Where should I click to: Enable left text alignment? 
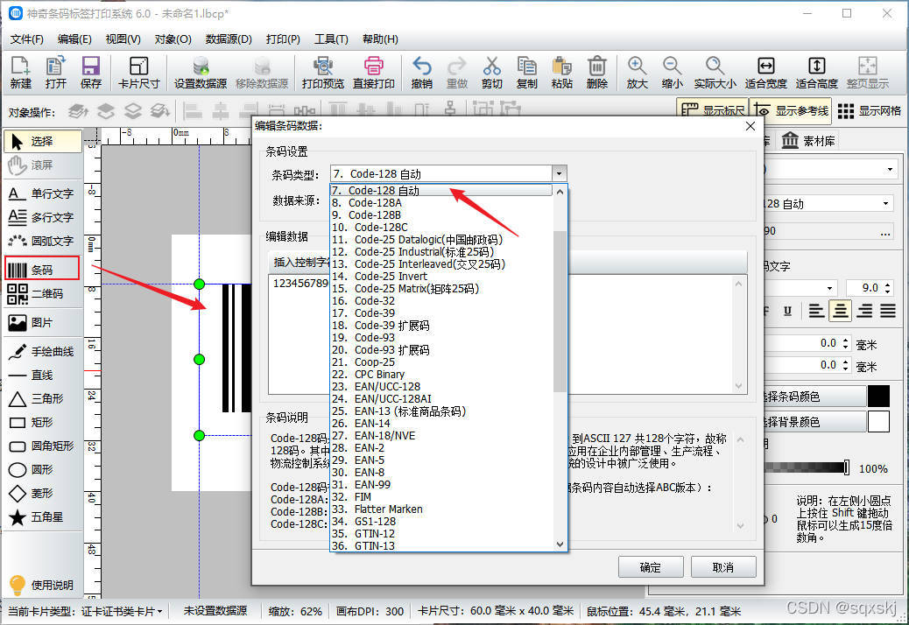816,311
